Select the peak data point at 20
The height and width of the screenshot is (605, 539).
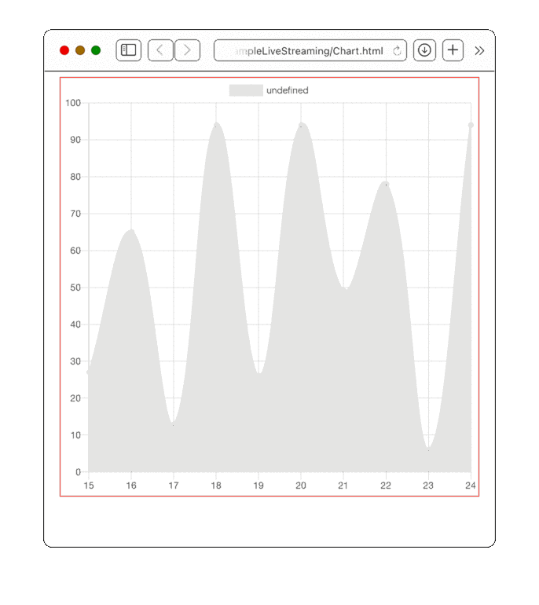301,125
